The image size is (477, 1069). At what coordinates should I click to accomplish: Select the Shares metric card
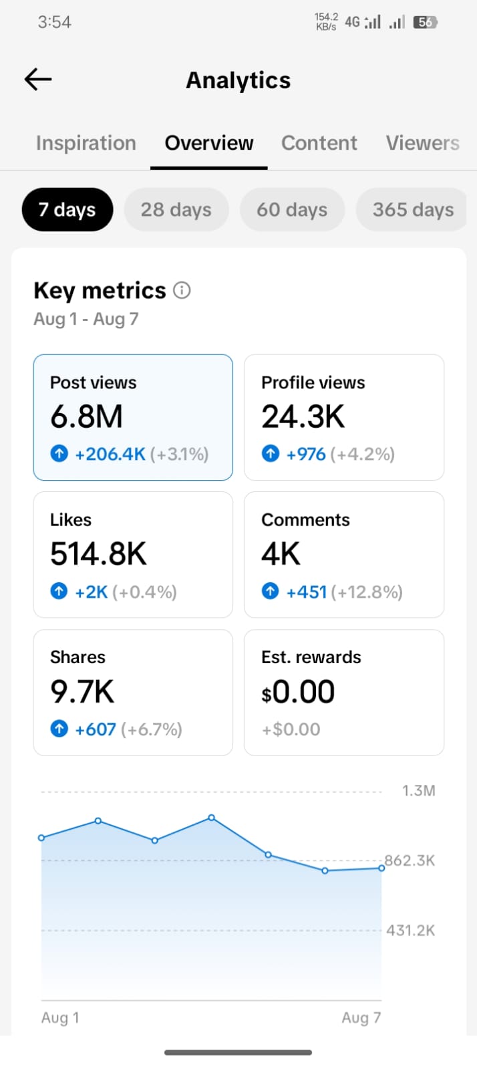133,693
